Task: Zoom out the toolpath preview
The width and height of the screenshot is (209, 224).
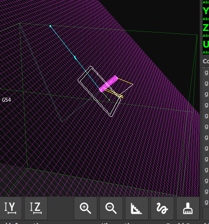Action: tap(111, 208)
